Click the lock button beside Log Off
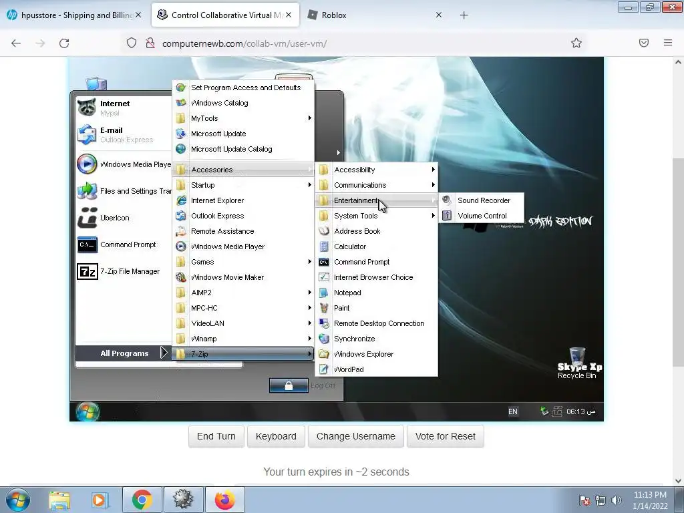684x513 pixels. tap(289, 385)
